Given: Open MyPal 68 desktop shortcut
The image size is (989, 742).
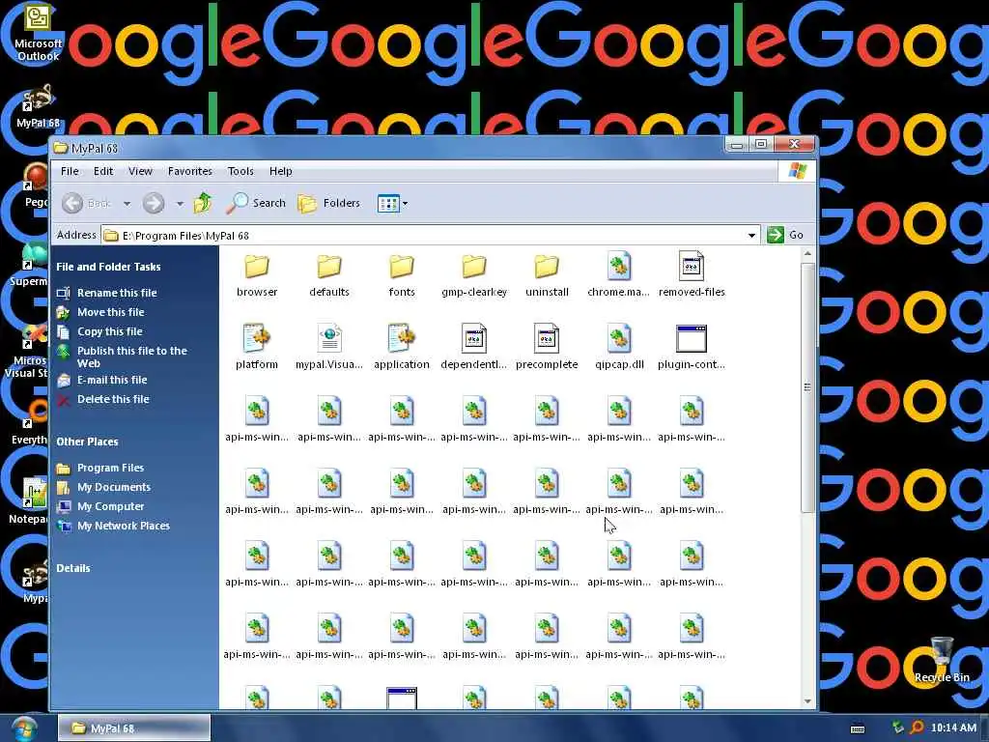Looking at the screenshot, I should pos(38,107).
